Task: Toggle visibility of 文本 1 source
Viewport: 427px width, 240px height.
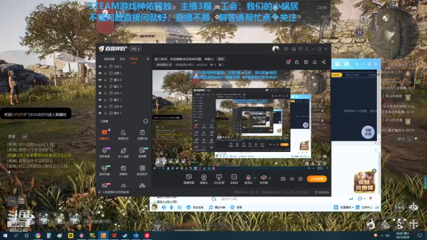Action: click(100, 93)
